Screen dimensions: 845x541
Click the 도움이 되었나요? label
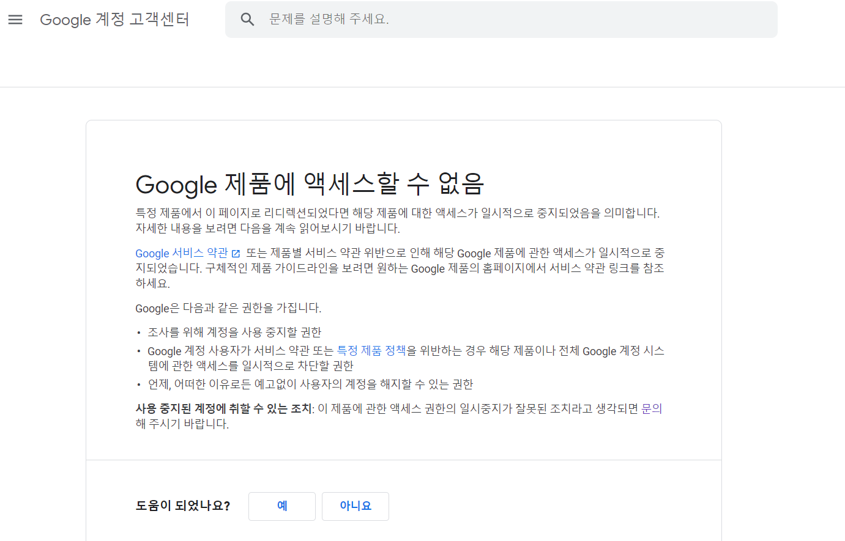182,506
